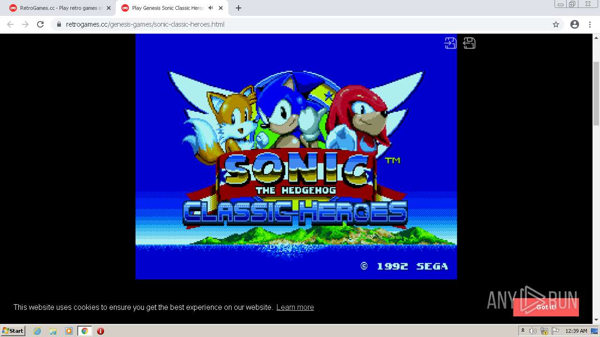This screenshot has width=600, height=337.
Task: Open Chrome profile account icon
Action: click(x=575, y=24)
